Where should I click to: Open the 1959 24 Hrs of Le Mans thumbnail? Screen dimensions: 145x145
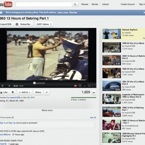click(x=112, y=47)
